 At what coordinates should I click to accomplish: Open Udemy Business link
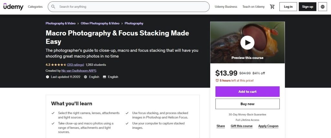coord(226,7)
